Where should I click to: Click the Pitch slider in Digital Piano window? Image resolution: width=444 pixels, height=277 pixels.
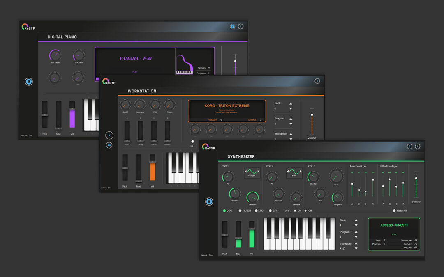point(45,114)
